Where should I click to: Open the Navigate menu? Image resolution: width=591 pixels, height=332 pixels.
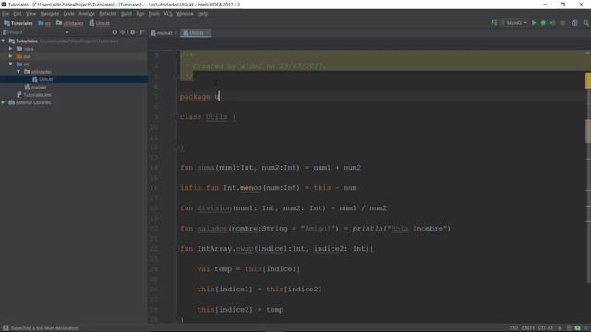click(50, 14)
